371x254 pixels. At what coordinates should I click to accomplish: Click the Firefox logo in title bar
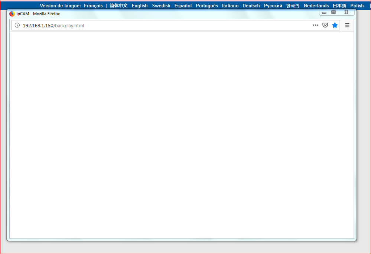[12, 14]
